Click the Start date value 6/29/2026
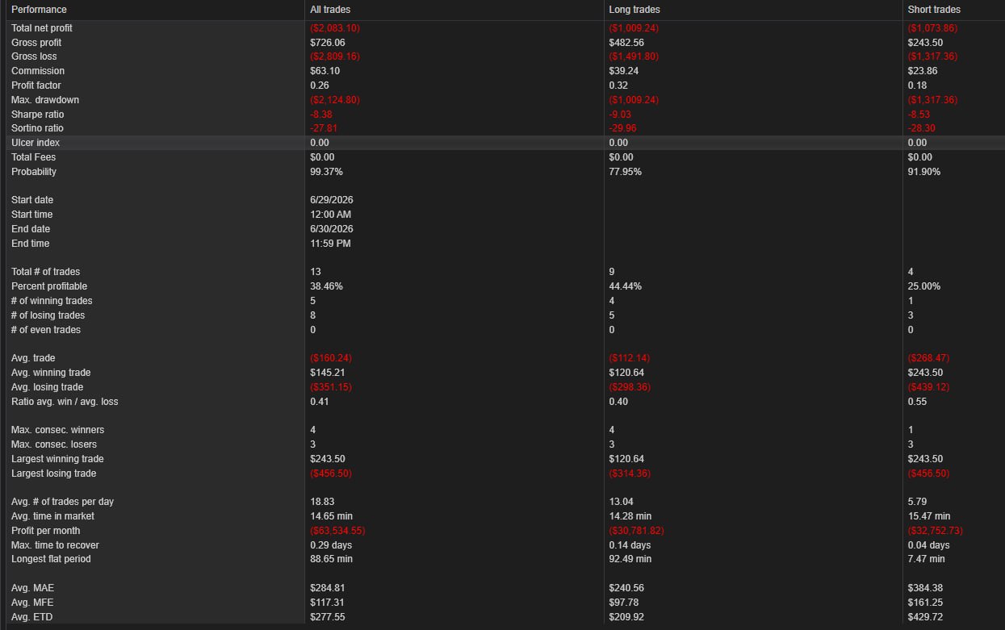1005x630 pixels. click(332, 200)
